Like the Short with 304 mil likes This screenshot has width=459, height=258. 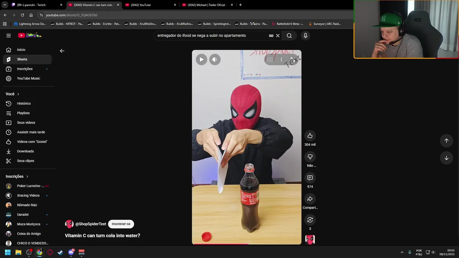point(310,136)
